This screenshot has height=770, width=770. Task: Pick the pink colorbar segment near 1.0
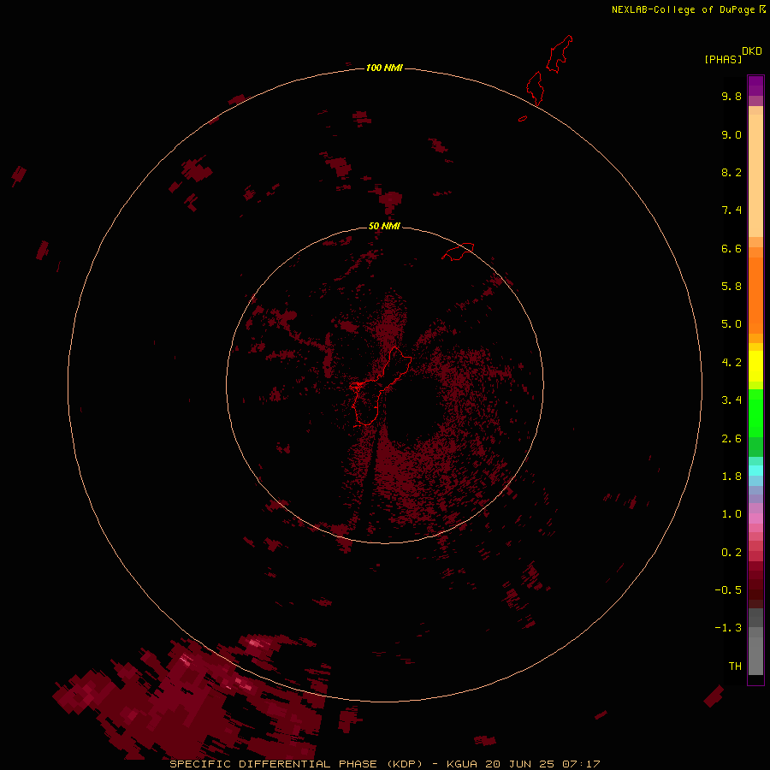[x=755, y=518]
